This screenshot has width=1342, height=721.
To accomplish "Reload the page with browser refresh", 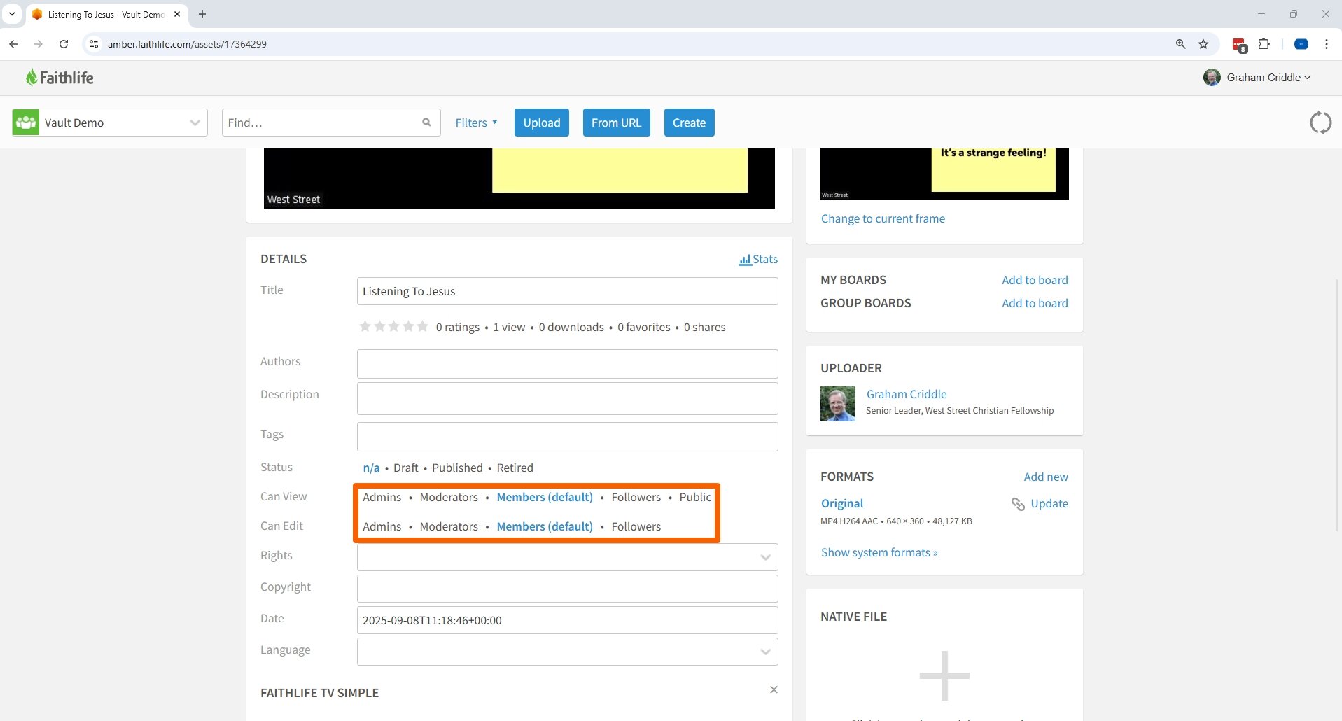I will coord(64,44).
